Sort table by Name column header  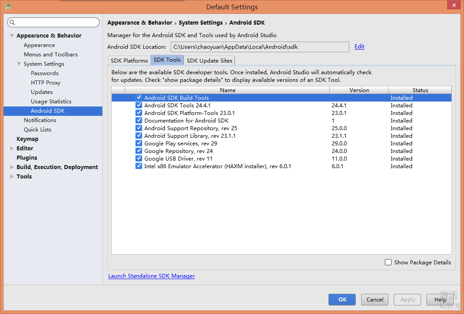tap(227, 90)
